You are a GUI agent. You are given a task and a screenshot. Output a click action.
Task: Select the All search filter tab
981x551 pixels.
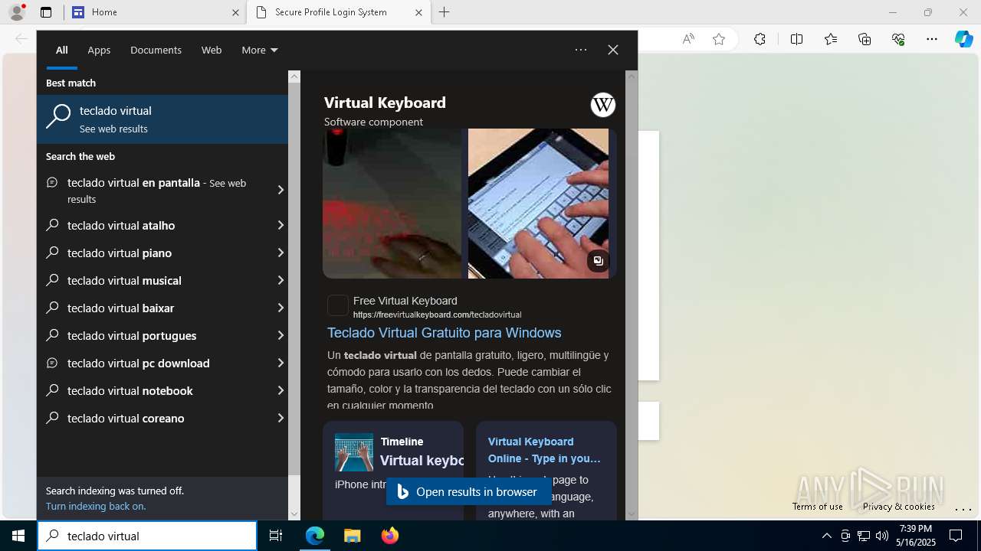pos(61,50)
